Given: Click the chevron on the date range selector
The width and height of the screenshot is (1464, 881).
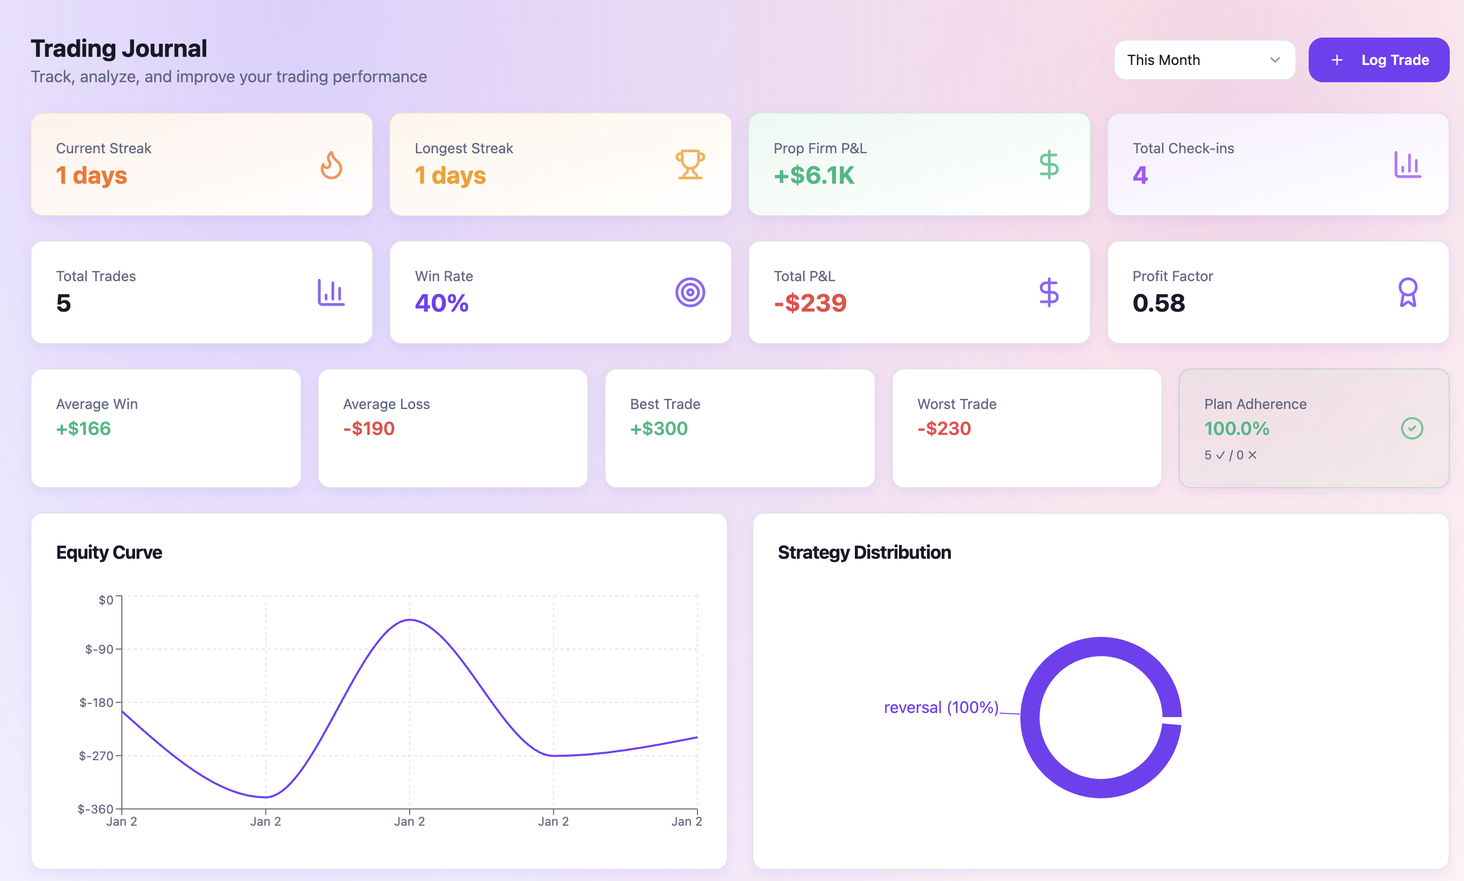Looking at the screenshot, I should 1274,59.
